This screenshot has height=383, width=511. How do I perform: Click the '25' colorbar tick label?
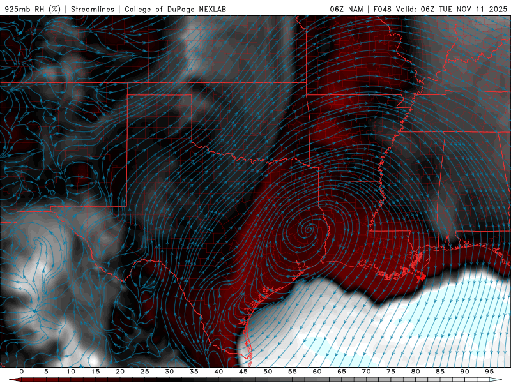coord(145,372)
